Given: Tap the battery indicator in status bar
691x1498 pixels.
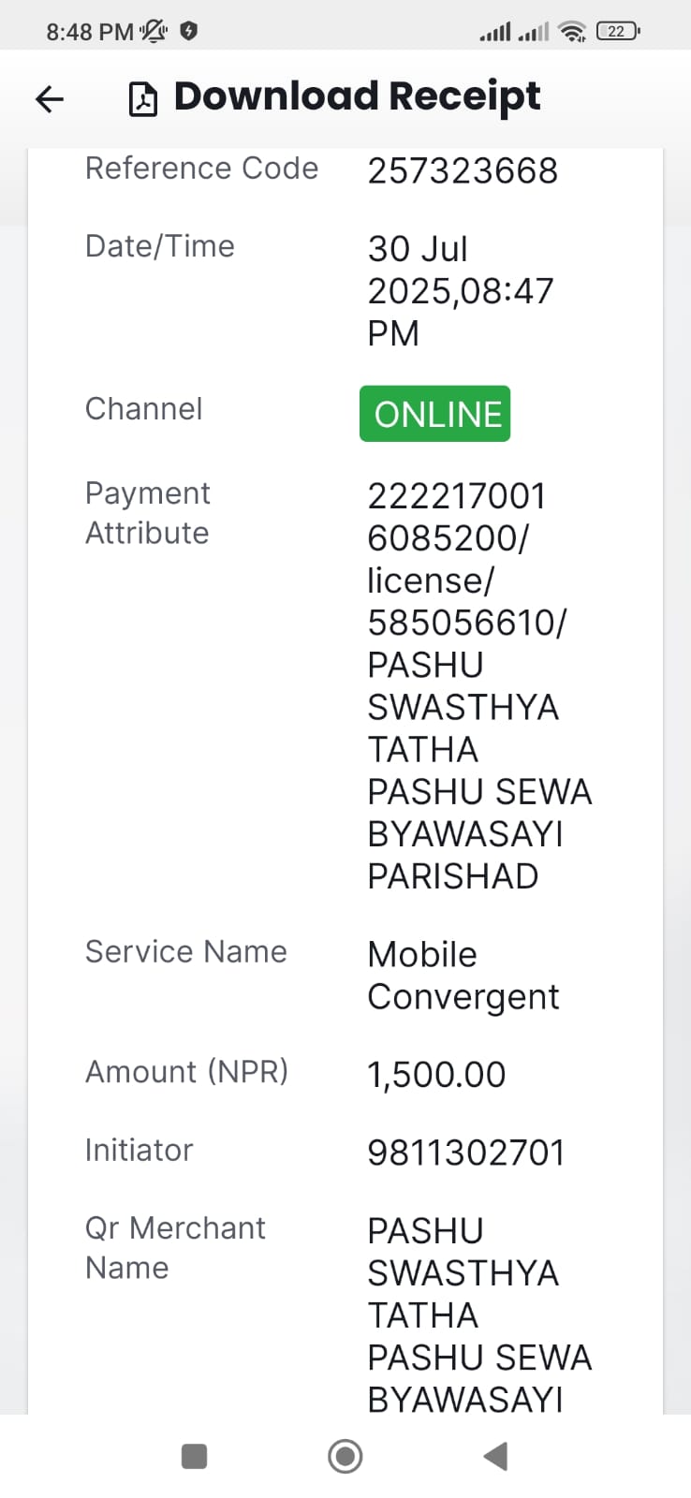Looking at the screenshot, I should (618, 31).
